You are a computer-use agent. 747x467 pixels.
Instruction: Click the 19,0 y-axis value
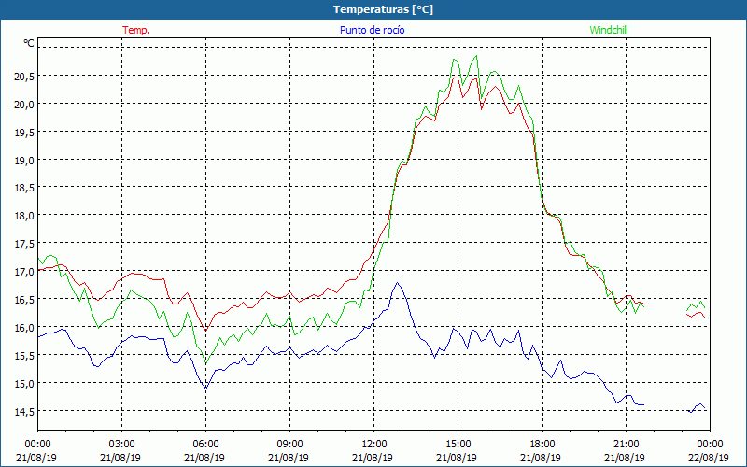point(23,160)
